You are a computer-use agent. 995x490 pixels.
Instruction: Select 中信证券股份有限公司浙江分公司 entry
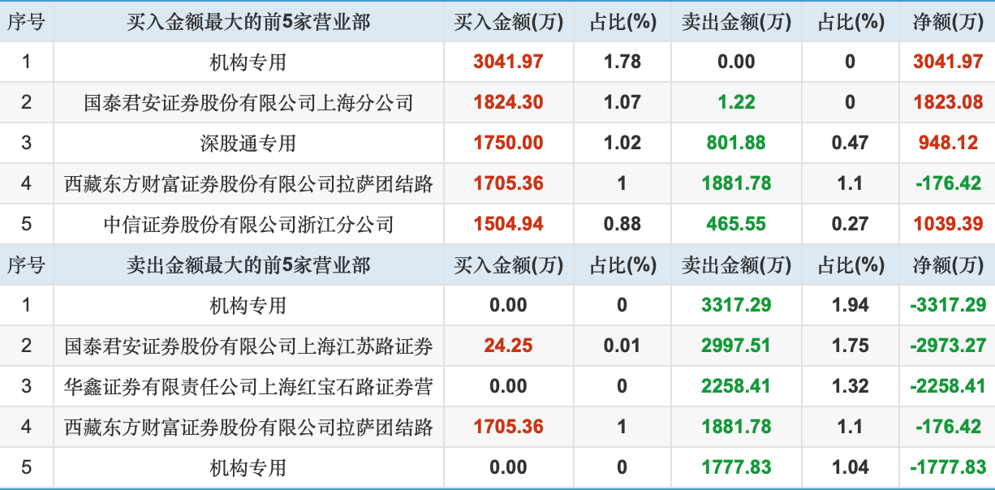coord(248,225)
